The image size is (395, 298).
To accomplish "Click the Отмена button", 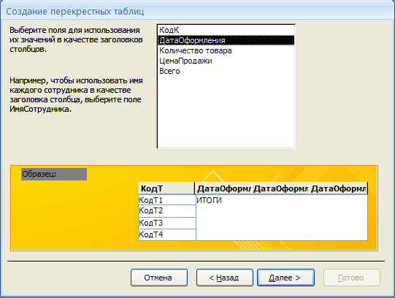I will click(159, 278).
